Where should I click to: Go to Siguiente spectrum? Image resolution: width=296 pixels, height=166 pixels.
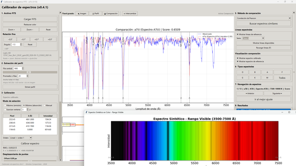pyautogui.click(x=277, y=93)
